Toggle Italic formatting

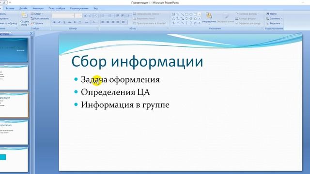coord(59,23)
